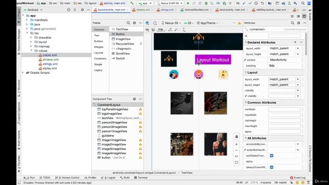Open the Android project view dropdown
Screen dimensions: 329x185
(33, 10)
